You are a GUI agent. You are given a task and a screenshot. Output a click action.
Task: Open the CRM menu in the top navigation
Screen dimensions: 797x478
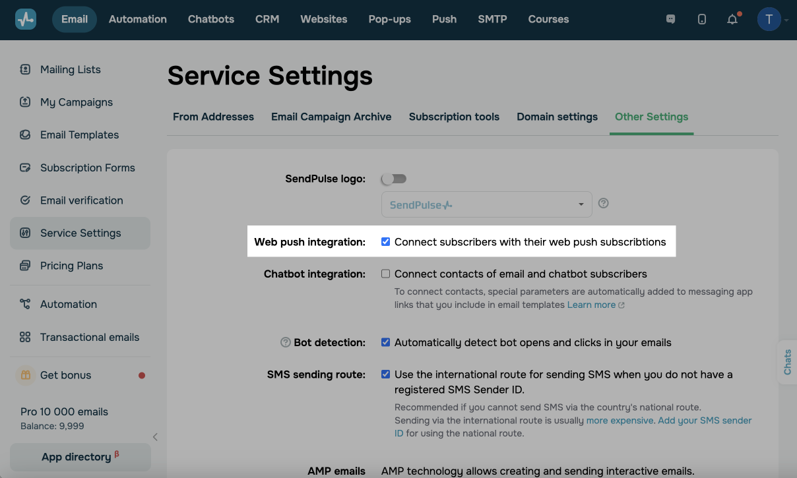pos(267,19)
